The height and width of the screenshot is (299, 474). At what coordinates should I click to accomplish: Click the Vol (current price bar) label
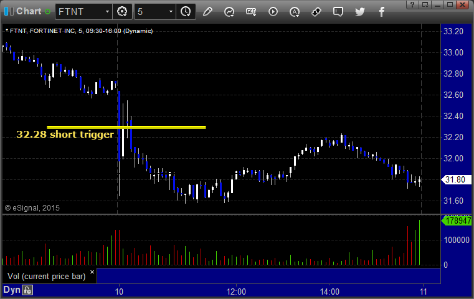pyautogui.click(x=47, y=277)
